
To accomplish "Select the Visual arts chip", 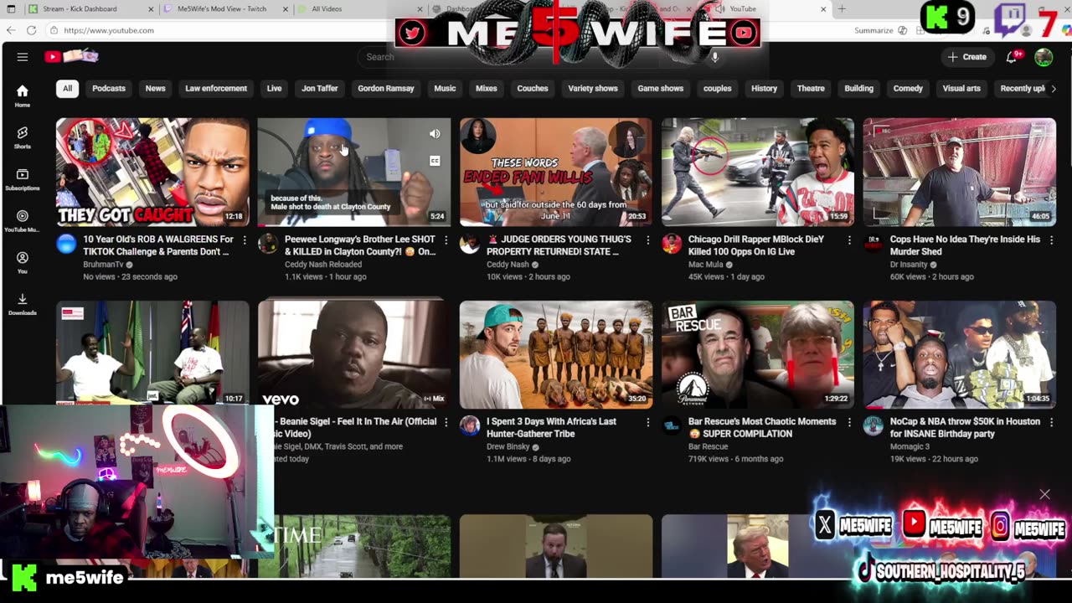I will pyautogui.click(x=961, y=89).
